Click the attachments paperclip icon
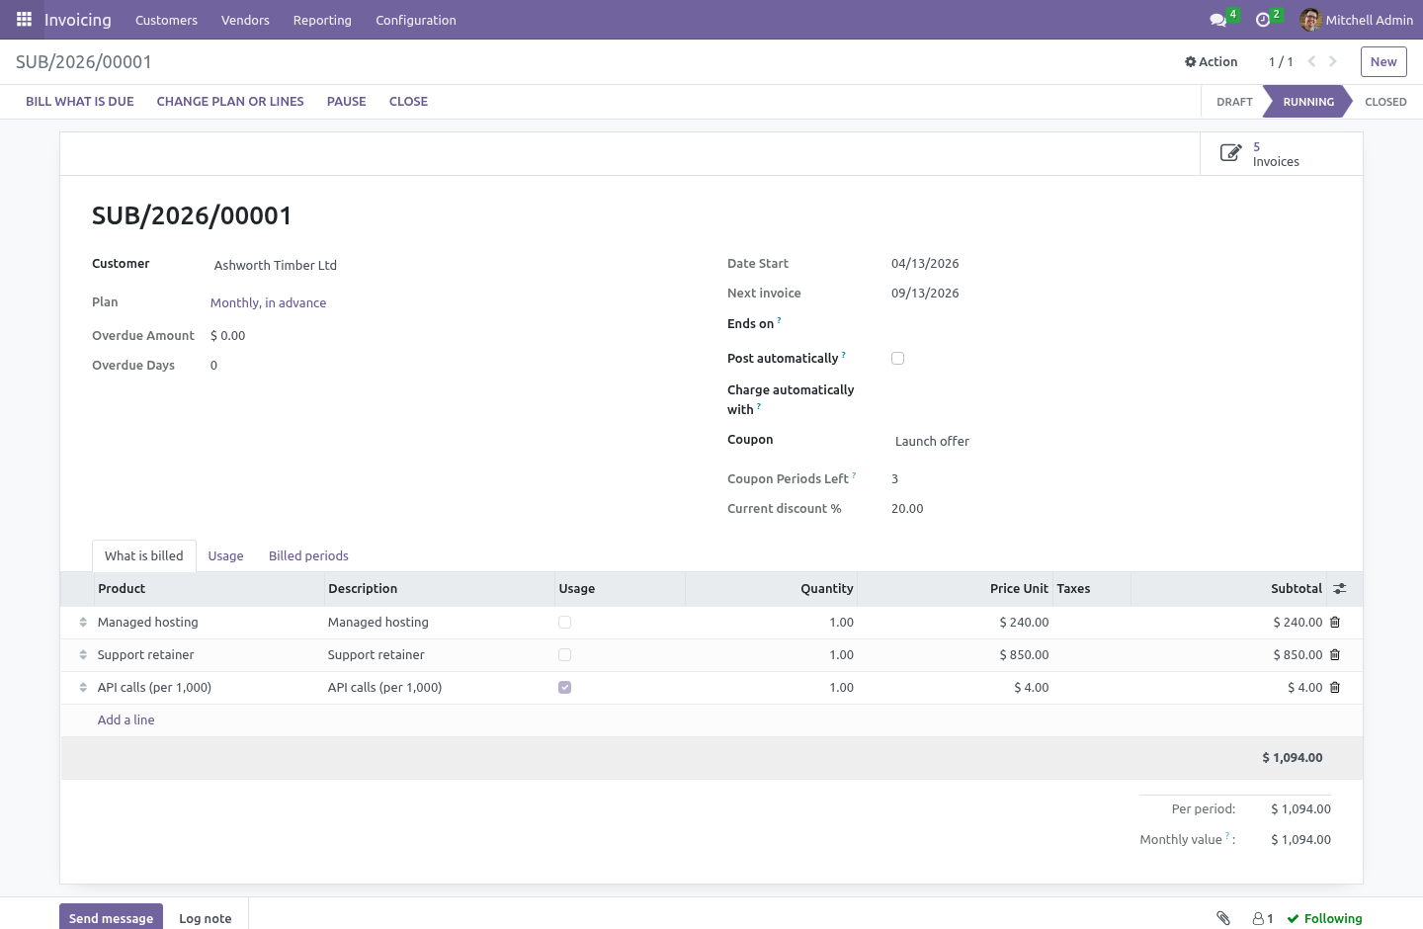 pos(1223,918)
